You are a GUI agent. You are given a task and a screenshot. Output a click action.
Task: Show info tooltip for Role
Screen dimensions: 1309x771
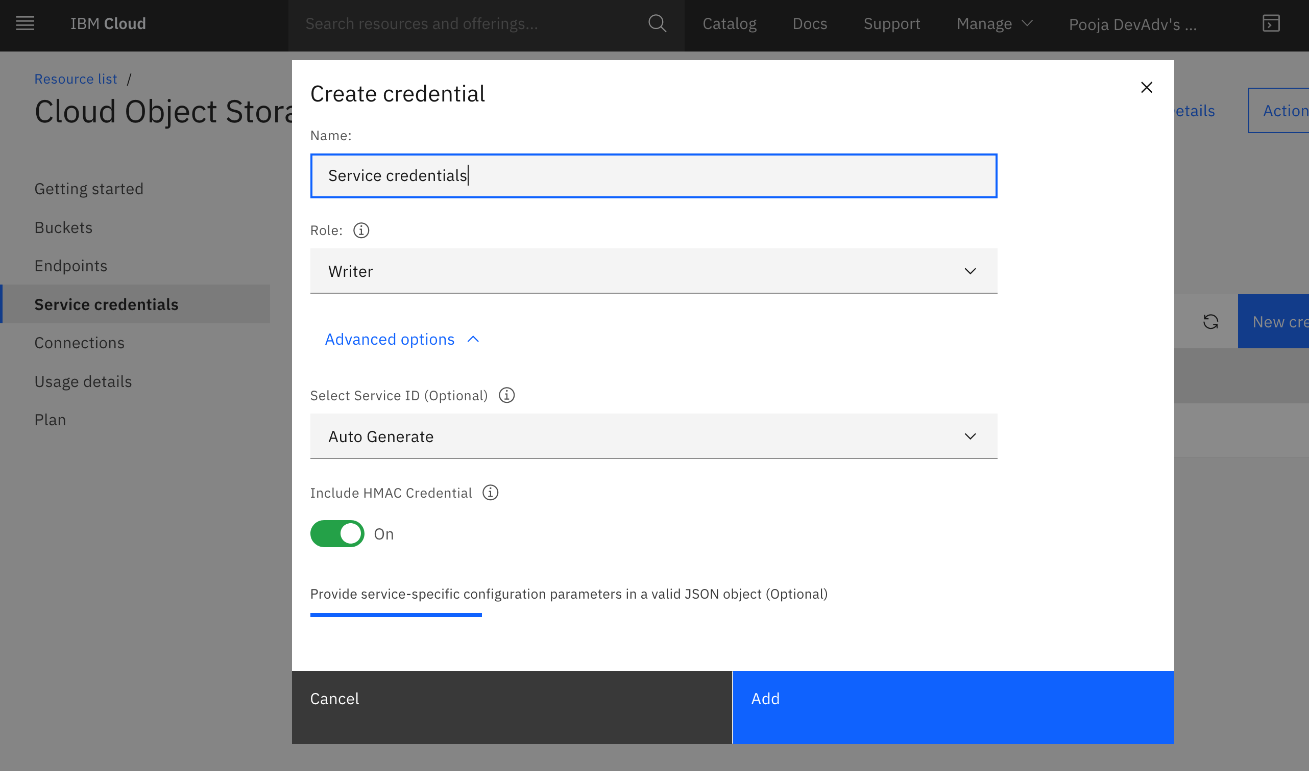361,230
